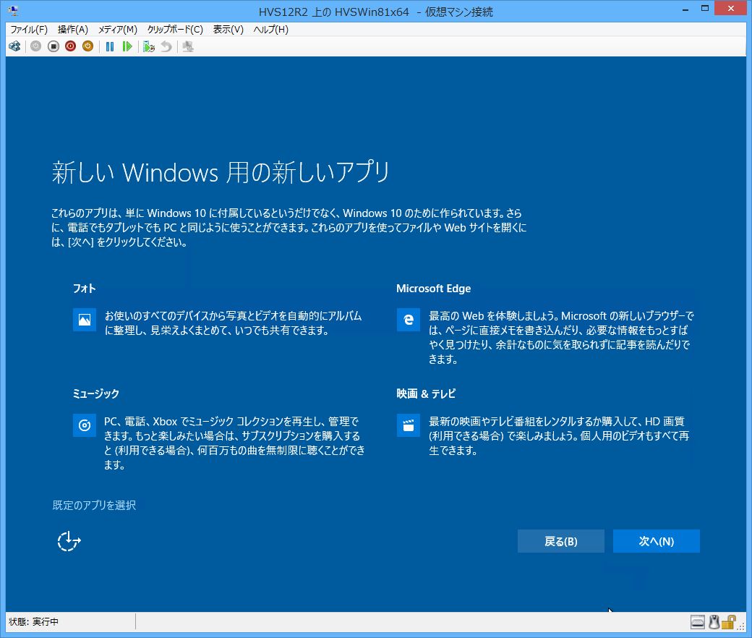Click the ミュージック heading text
The image size is (752, 638).
tap(96, 394)
